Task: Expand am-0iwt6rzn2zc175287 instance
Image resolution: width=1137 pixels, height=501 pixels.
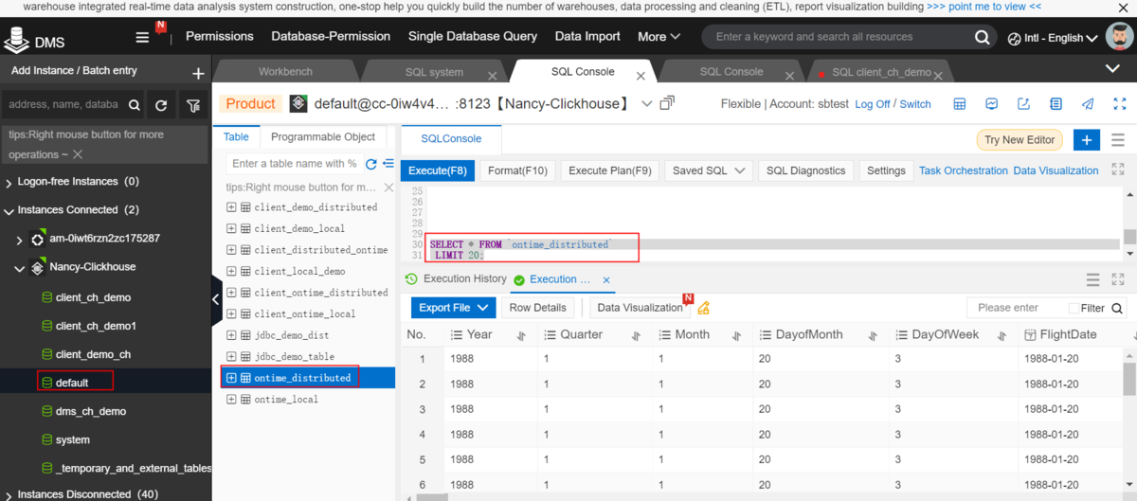Action: pyautogui.click(x=20, y=241)
